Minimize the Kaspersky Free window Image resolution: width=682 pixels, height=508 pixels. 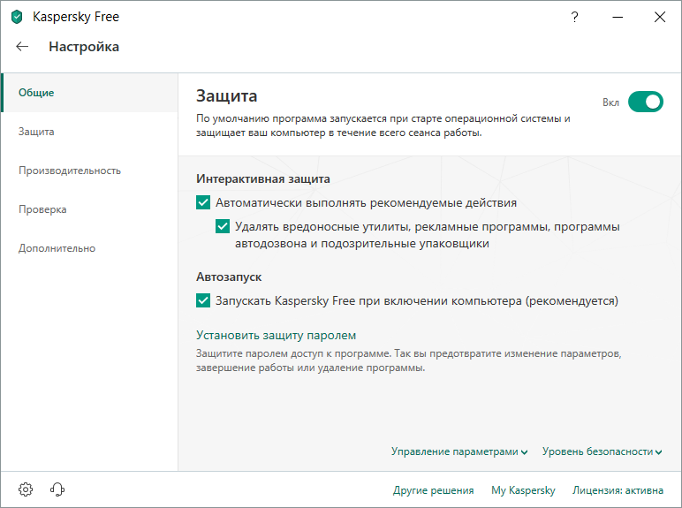point(618,17)
